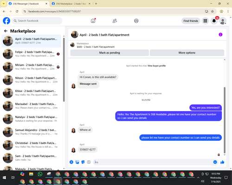The height and width of the screenshot is (185, 232).
Task: Open the Chrome profile icon
Action: tap(221, 12)
